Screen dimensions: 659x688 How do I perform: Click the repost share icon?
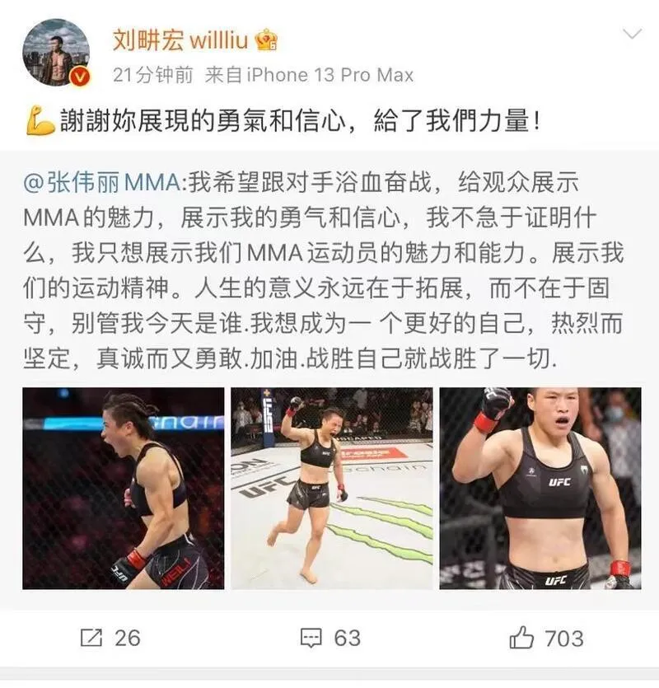91,638
